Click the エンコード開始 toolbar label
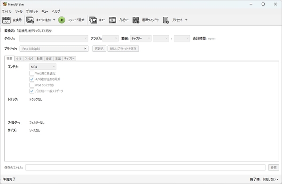 point(76,20)
